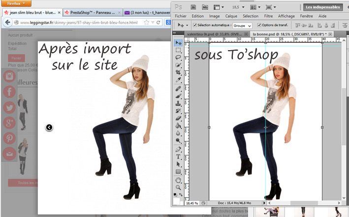The height and width of the screenshot is (217, 349).
Task: Click align top edges icon
Action: point(297,26)
